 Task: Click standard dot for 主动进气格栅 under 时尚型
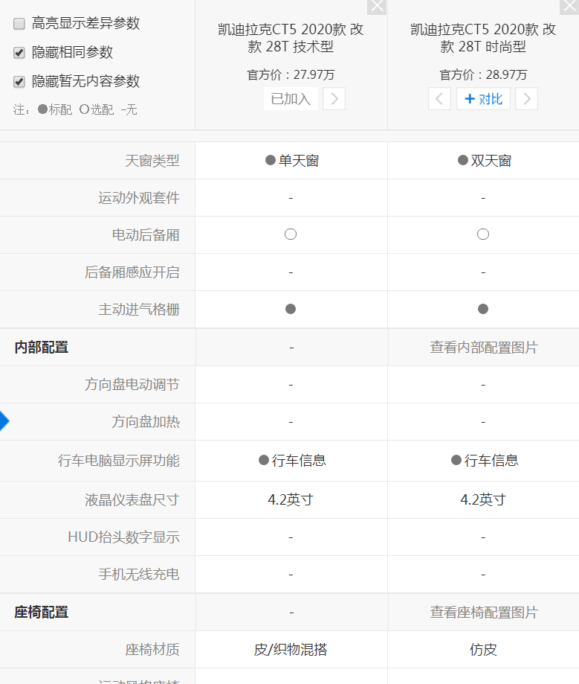[483, 310]
